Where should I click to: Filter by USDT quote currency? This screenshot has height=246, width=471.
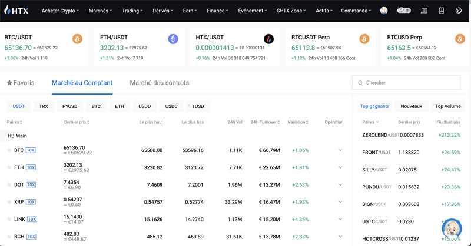pyautogui.click(x=19, y=106)
